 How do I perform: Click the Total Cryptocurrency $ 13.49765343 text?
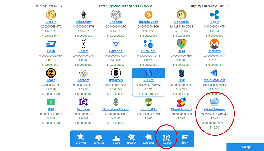coord(126,6)
